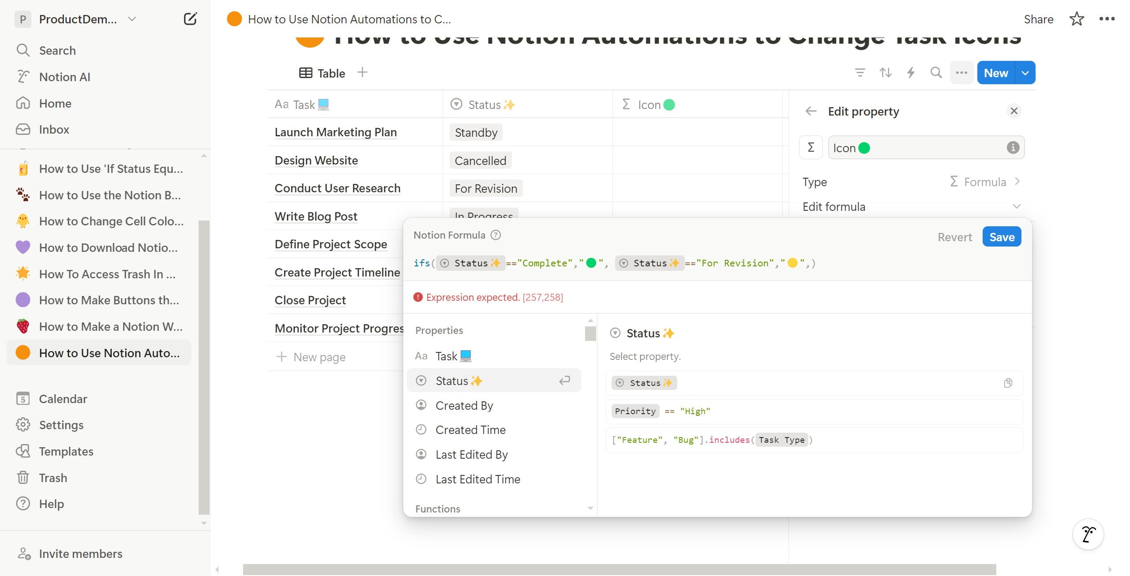The width and height of the screenshot is (1130, 576).
Task: Click the New button
Action: 996,73
